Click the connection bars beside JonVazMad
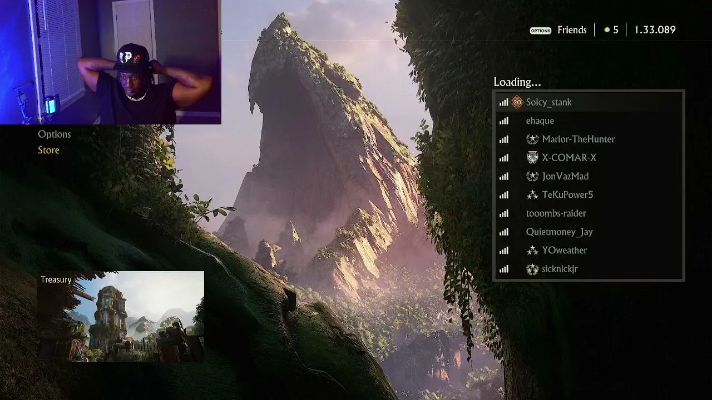The image size is (712, 400). (x=503, y=176)
